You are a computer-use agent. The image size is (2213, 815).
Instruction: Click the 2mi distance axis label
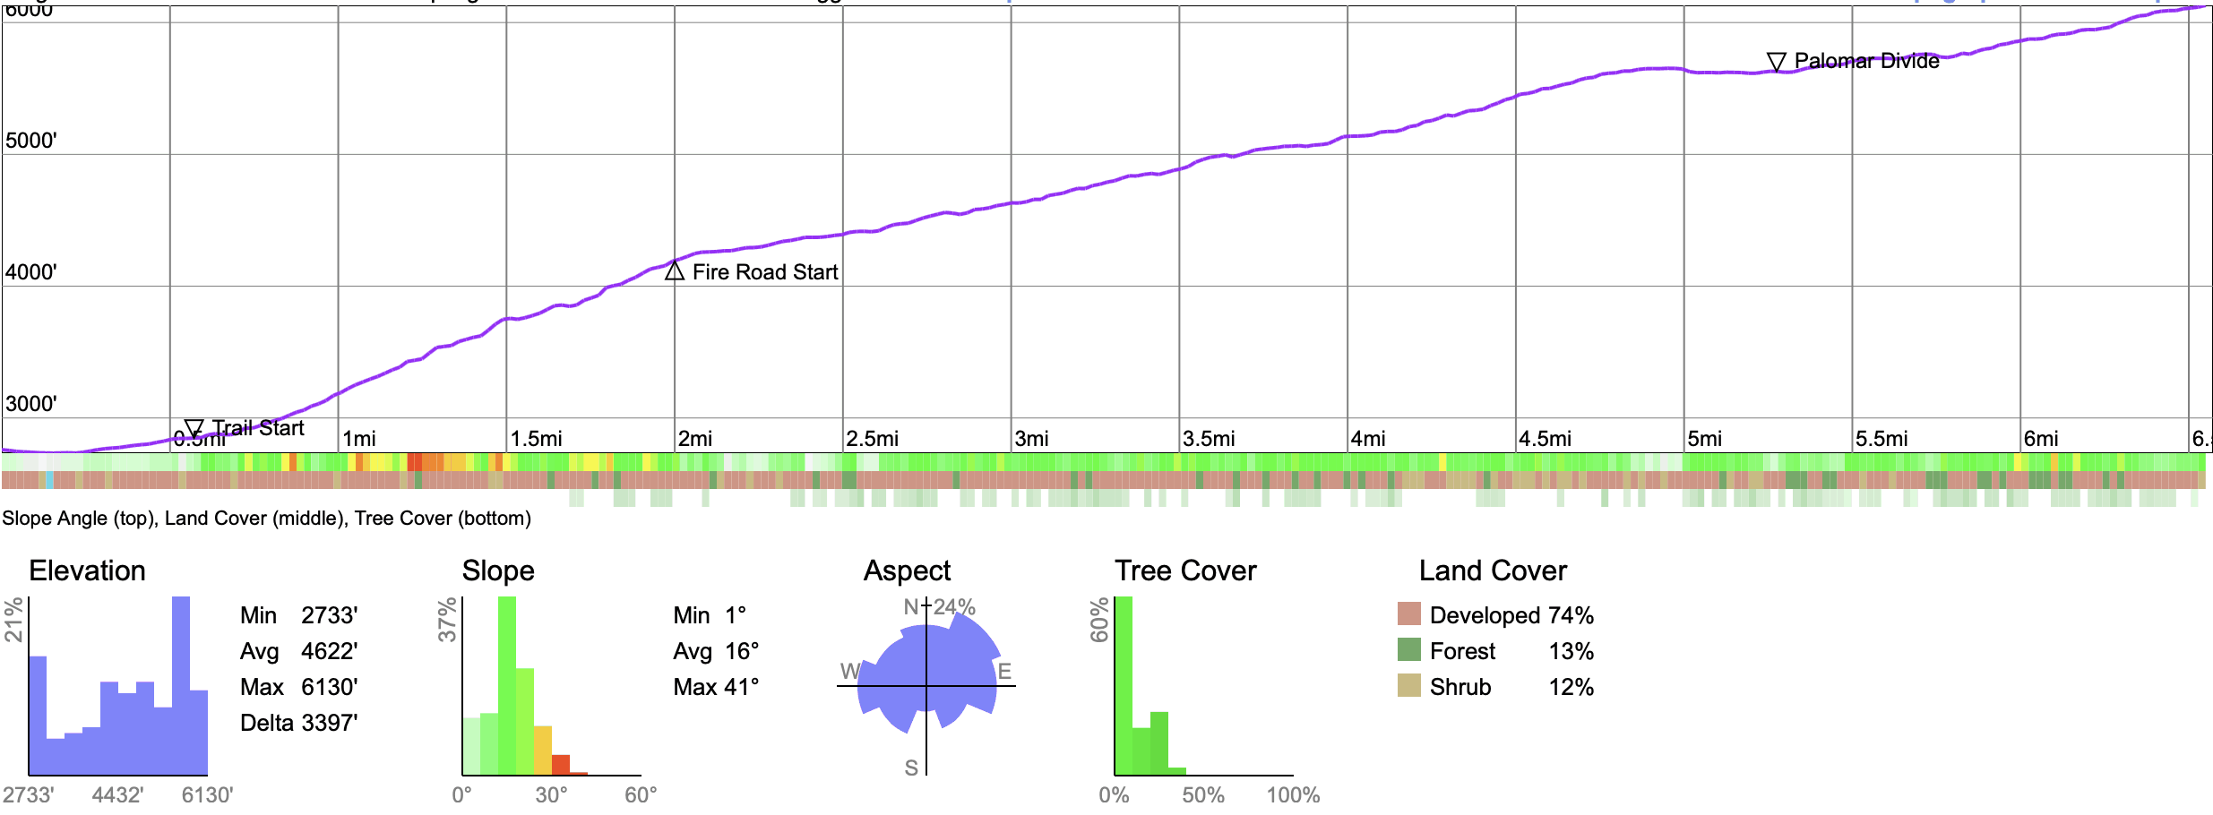(695, 439)
